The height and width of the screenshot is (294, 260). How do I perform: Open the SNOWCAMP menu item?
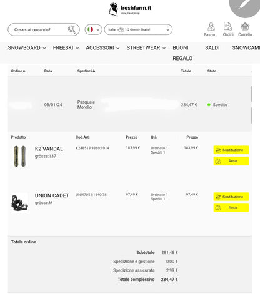coord(246,48)
